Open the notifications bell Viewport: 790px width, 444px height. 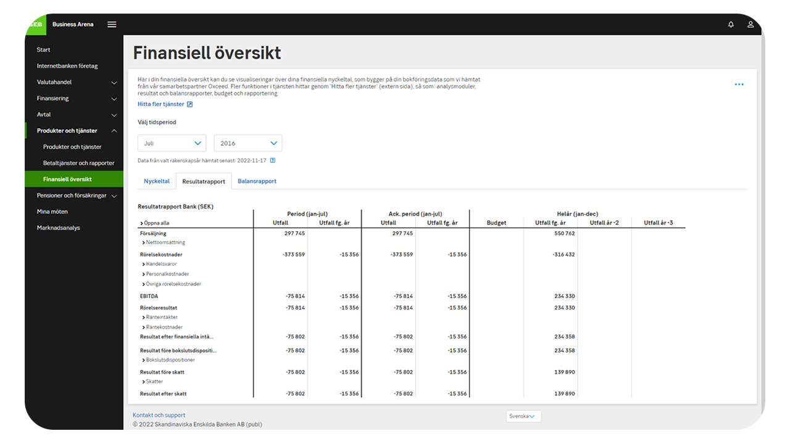pos(731,25)
